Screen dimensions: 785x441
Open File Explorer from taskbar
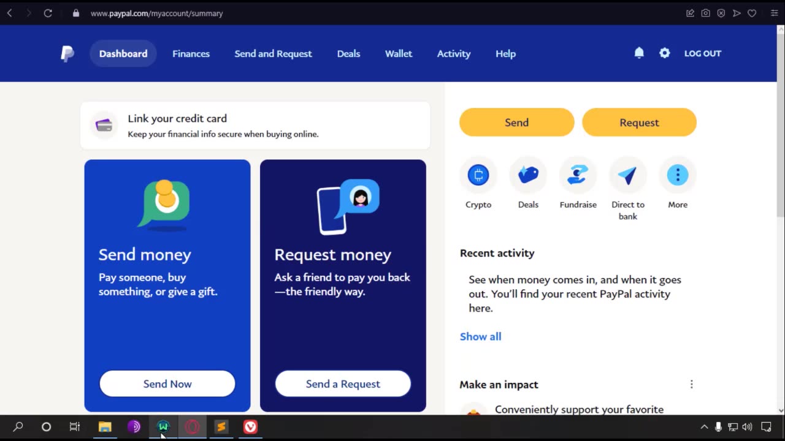click(105, 427)
